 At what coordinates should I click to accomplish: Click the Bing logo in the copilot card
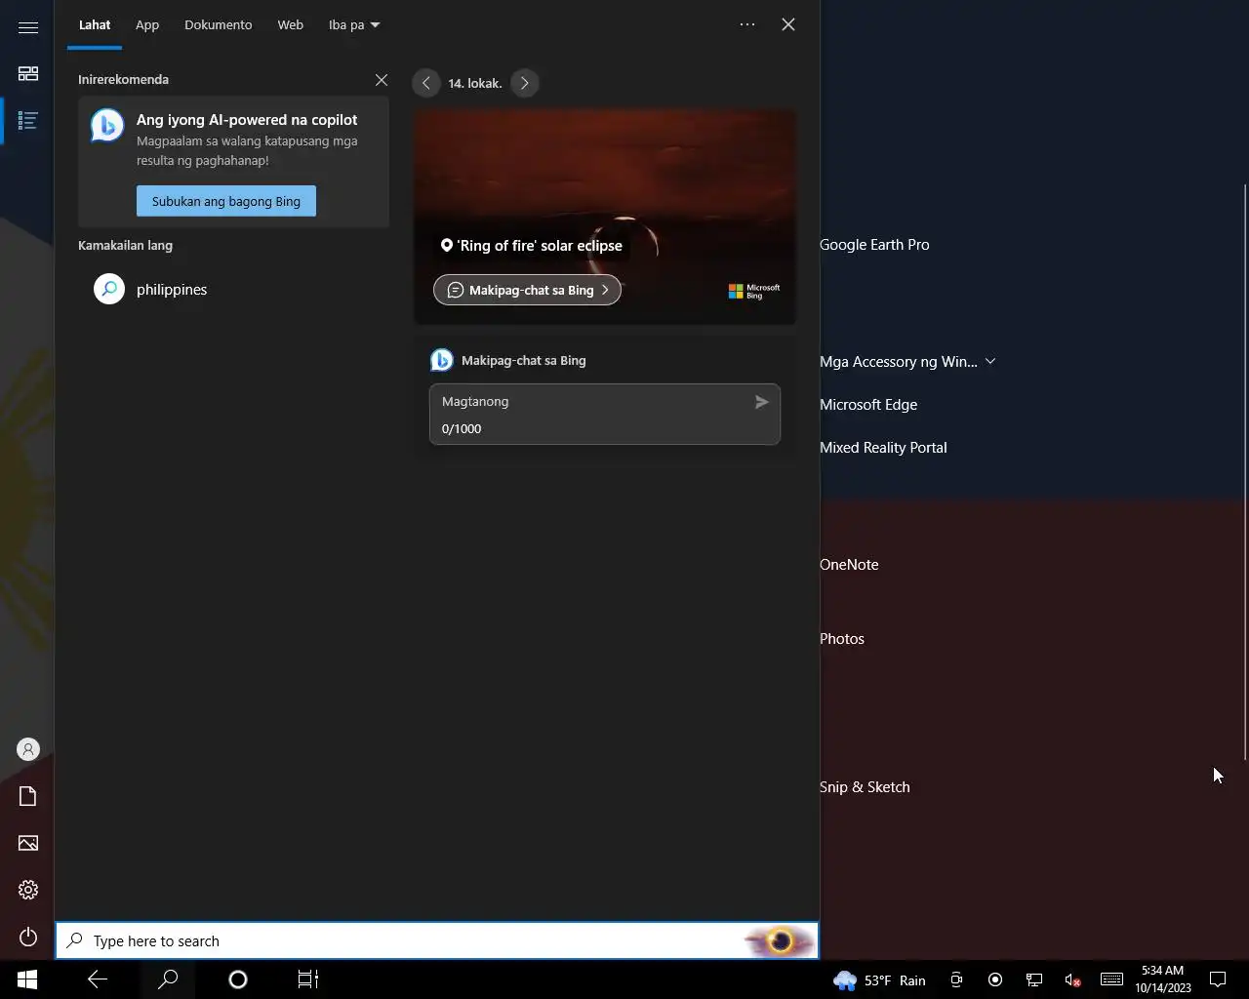click(107, 126)
